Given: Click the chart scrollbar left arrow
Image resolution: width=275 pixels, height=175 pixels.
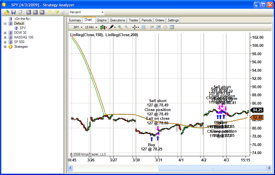Looking at the screenshot, I should pos(70,168).
